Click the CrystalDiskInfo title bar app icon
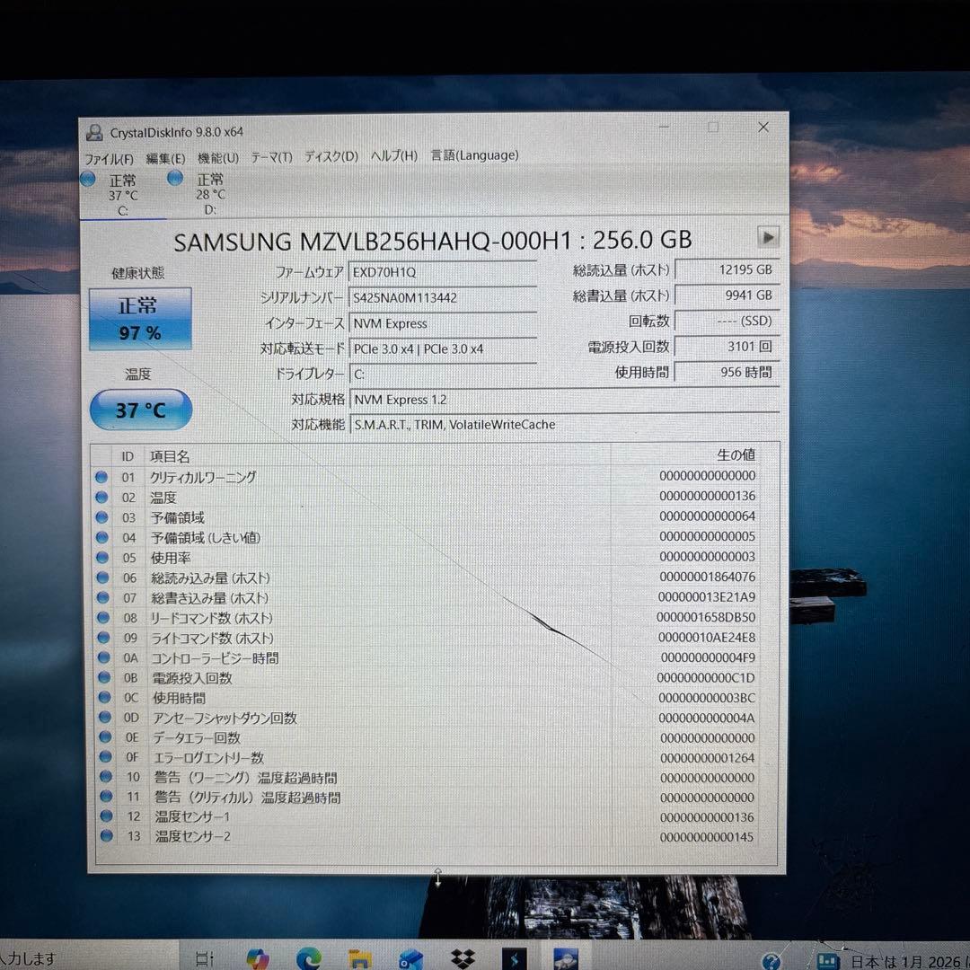 tap(94, 132)
